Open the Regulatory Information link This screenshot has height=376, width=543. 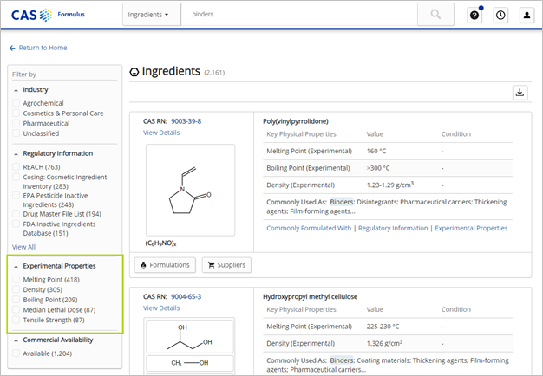pyautogui.click(x=393, y=229)
